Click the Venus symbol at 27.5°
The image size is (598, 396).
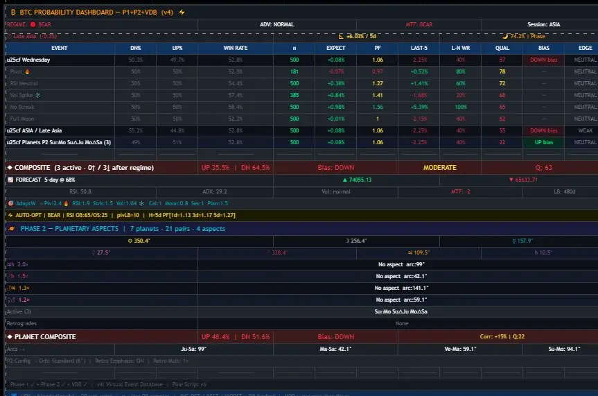pos(94,253)
